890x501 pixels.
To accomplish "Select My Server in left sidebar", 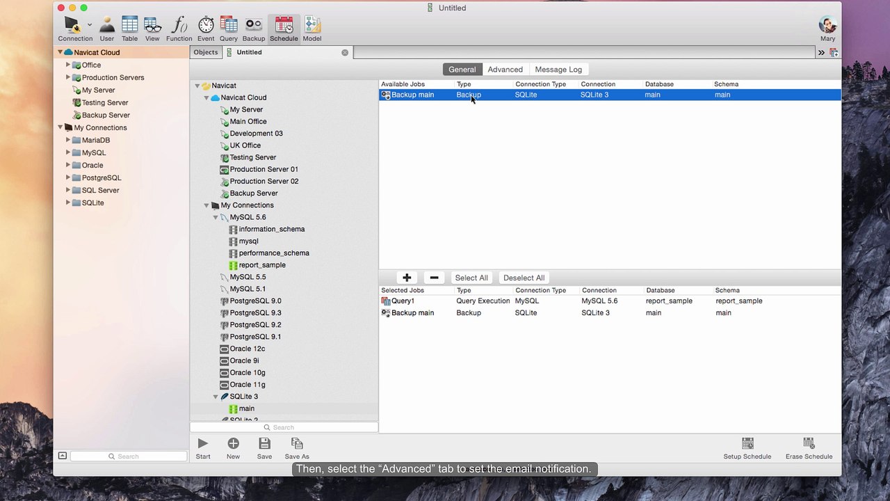I will [x=98, y=90].
